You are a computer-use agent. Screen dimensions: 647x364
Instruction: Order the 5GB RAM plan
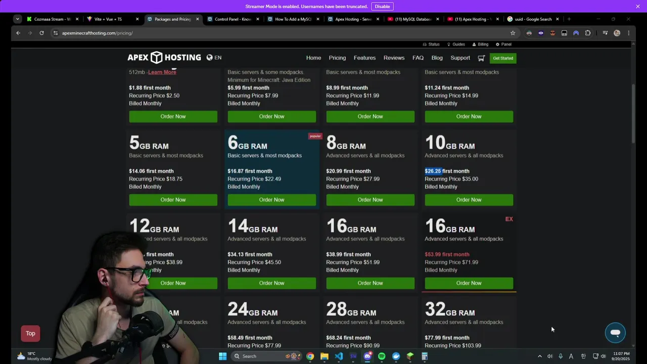(x=173, y=200)
